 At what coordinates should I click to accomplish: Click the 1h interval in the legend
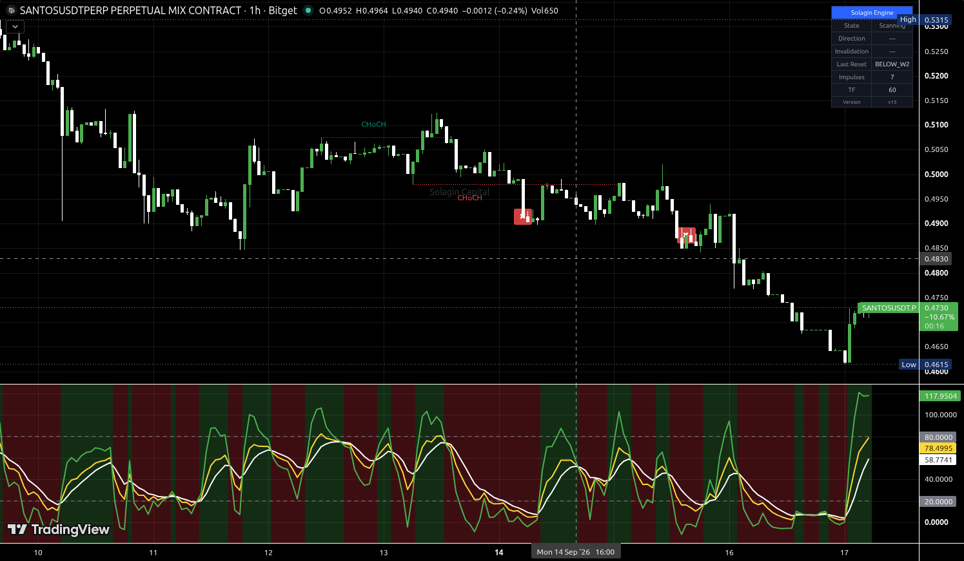tap(255, 10)
